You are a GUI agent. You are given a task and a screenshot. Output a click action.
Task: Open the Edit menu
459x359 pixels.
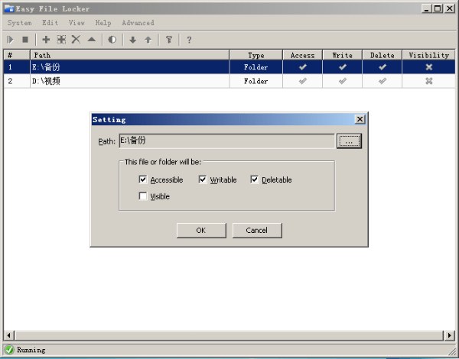pyautogui.click(x=50, y=23)
